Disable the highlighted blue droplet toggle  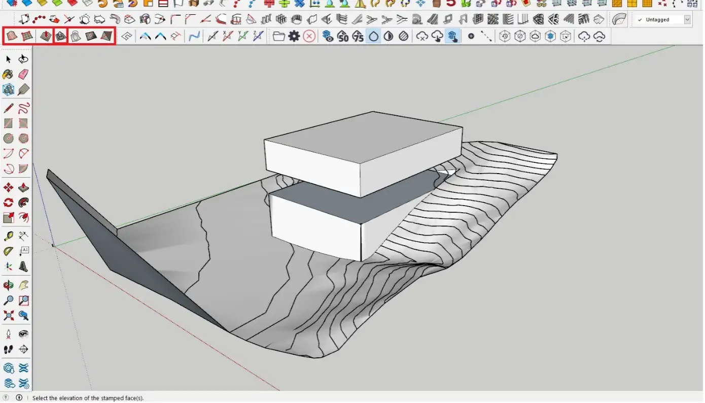pos(373,36)
